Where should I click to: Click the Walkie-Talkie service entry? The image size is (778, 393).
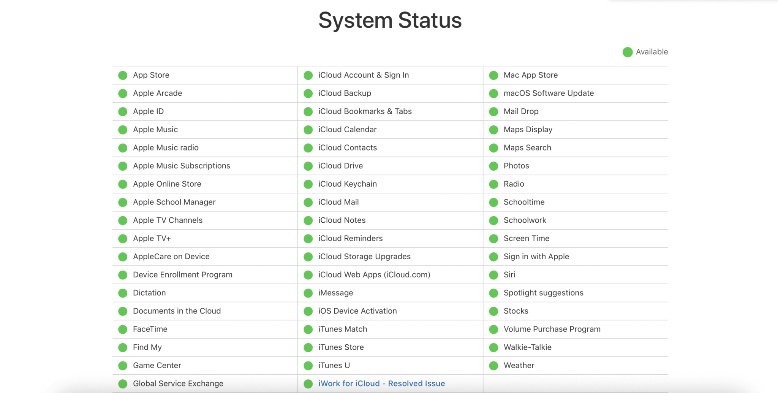[x=527, y=347]
